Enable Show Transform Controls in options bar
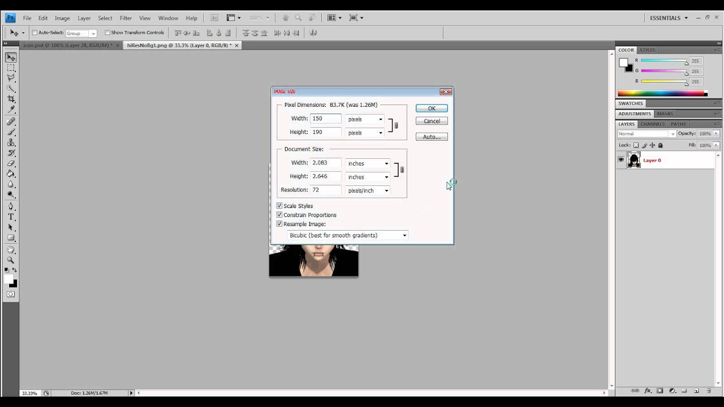The image size is (724, 407). point(107,32)
